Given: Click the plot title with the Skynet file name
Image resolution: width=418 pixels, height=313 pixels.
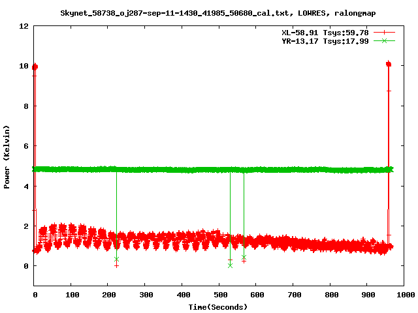Looking at the screenshot, I should tap(217, 13).
